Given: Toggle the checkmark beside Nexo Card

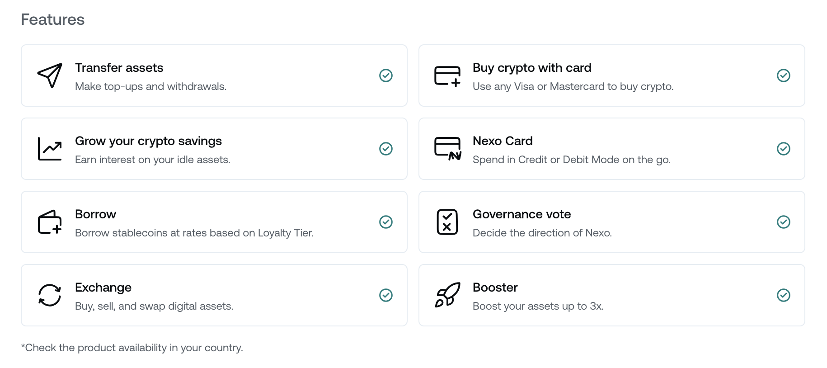Looking at the screenshot, I should pos(784,149).
